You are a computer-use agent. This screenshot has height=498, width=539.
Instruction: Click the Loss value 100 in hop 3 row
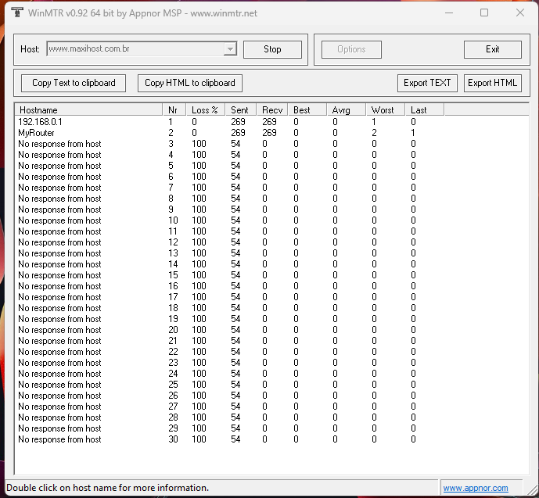pyautogui.click(x=199, y=144)
